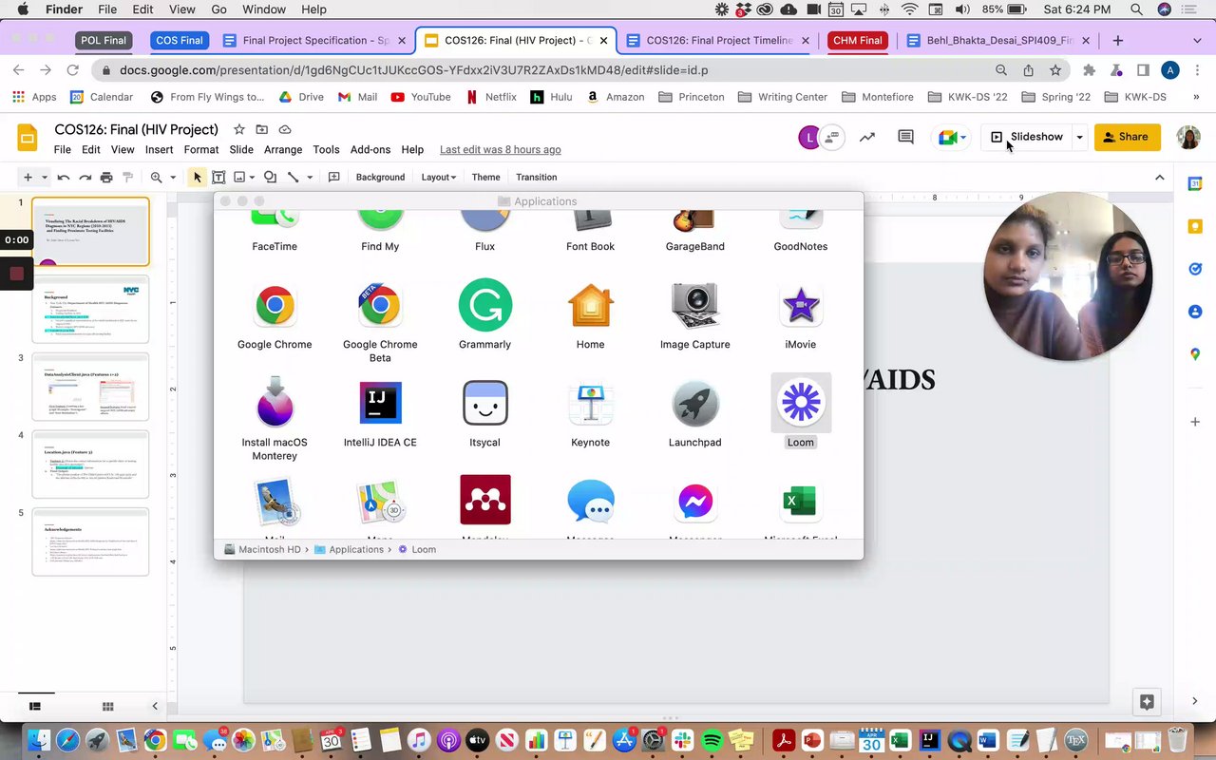Open the Slideshow options dropdown arrow

(1079, 137)
